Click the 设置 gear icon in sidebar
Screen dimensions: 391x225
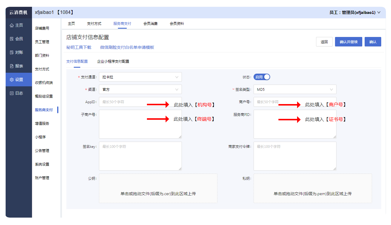(12, 80)
